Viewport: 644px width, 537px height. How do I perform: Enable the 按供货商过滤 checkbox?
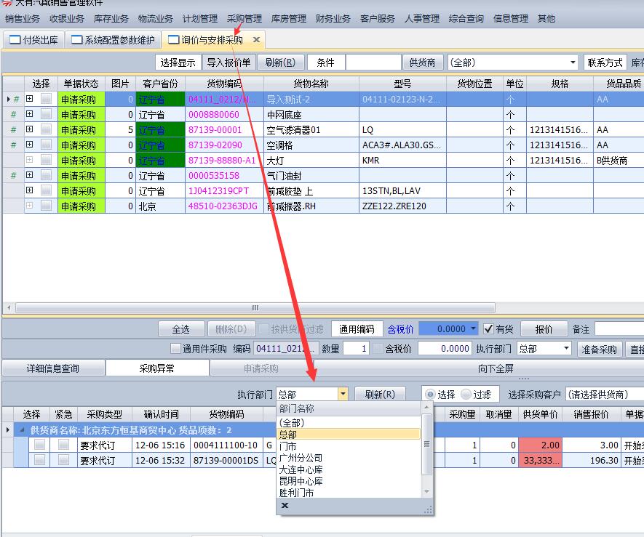[264, 329]
